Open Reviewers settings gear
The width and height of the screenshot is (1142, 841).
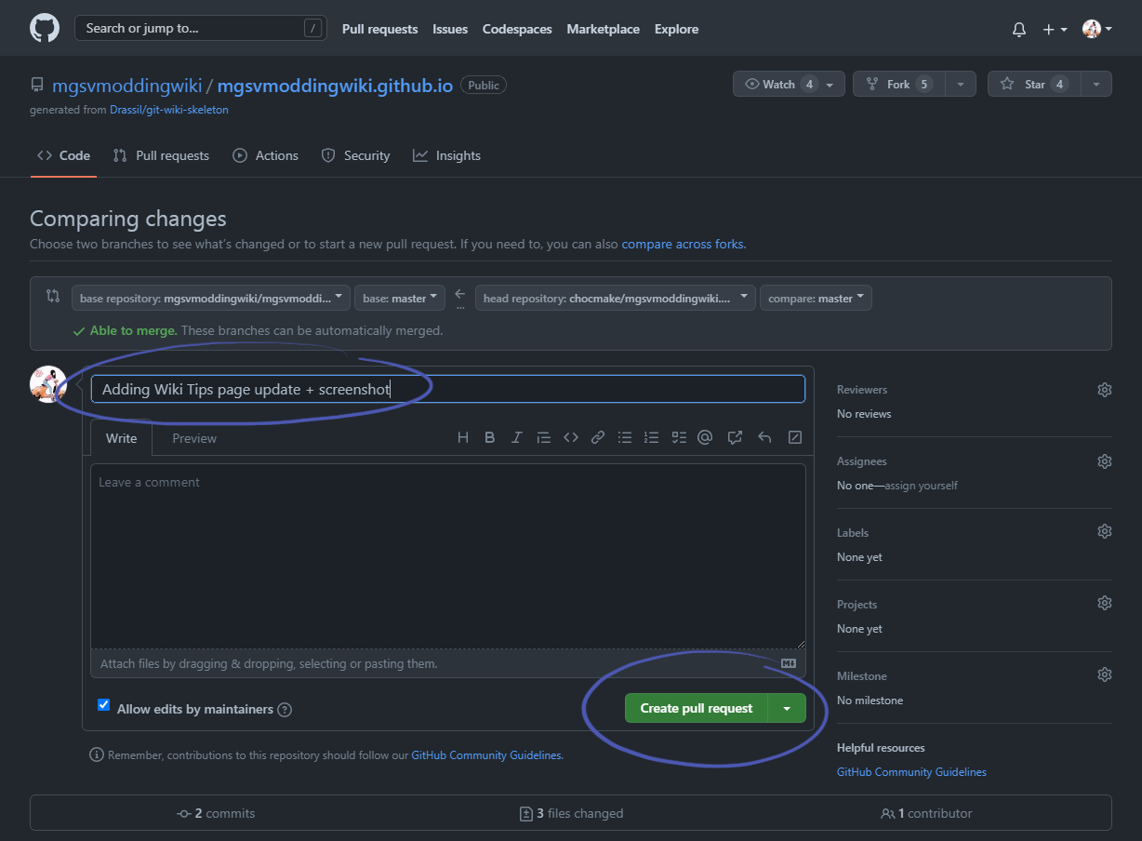click(1105, 390)
